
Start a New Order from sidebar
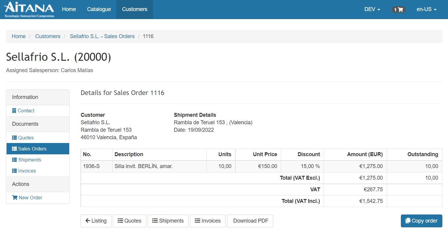click(30, 198)
